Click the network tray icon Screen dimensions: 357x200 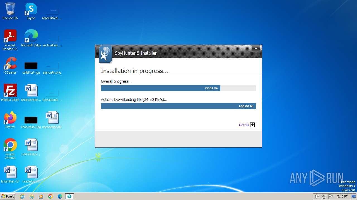[x=324, y=196]
